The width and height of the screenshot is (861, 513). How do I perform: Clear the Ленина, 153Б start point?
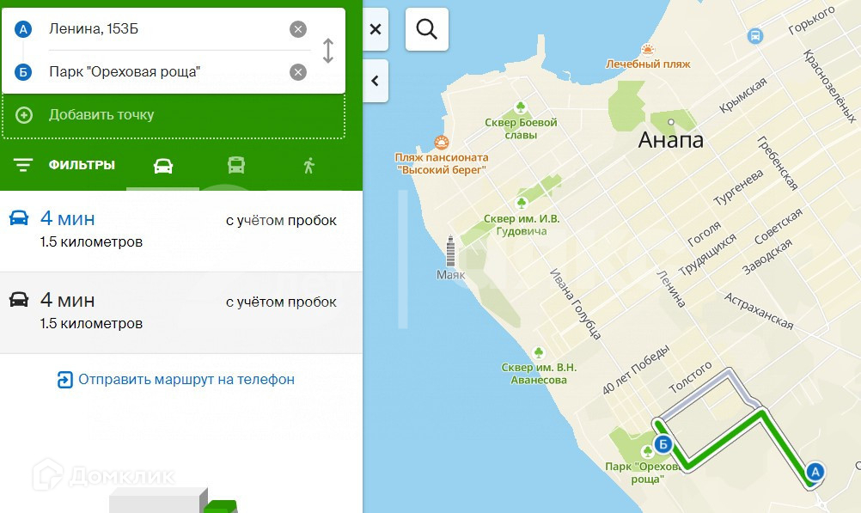pyautogui.click(x=298, y=29)
